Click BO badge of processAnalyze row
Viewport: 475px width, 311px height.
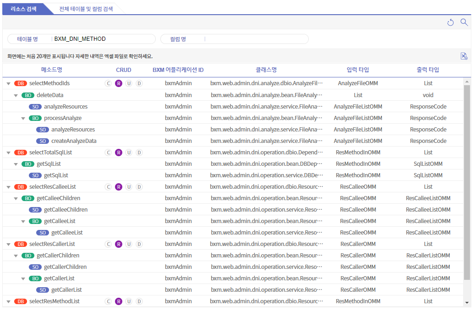coord(35,118)
